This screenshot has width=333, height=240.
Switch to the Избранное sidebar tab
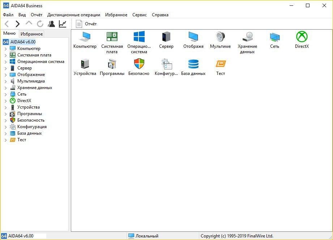pos(32,34)
